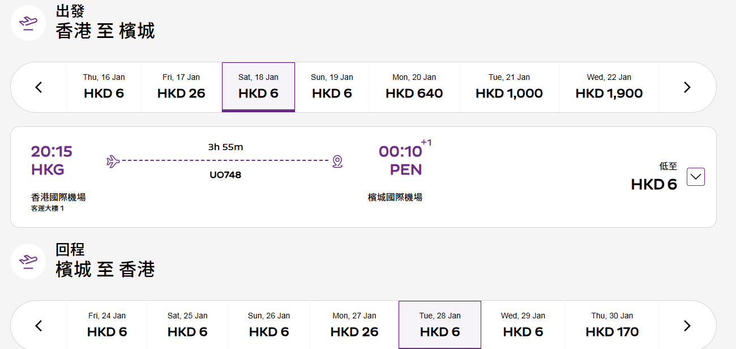This screenshot has height=349, width=736.
Task: Click the HKD 6 lowest fare price on flight card
Action: (x=654, y=185)
